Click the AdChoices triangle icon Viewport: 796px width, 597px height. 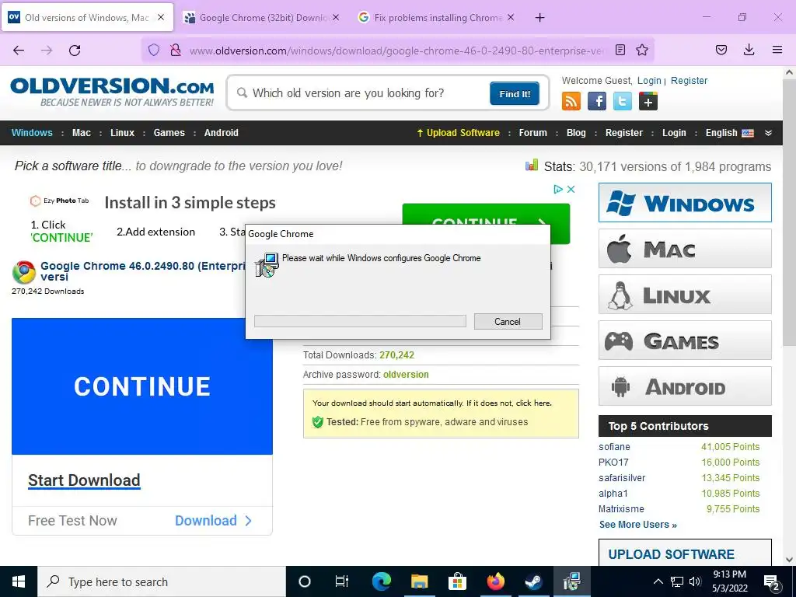(x=558, y=189)
